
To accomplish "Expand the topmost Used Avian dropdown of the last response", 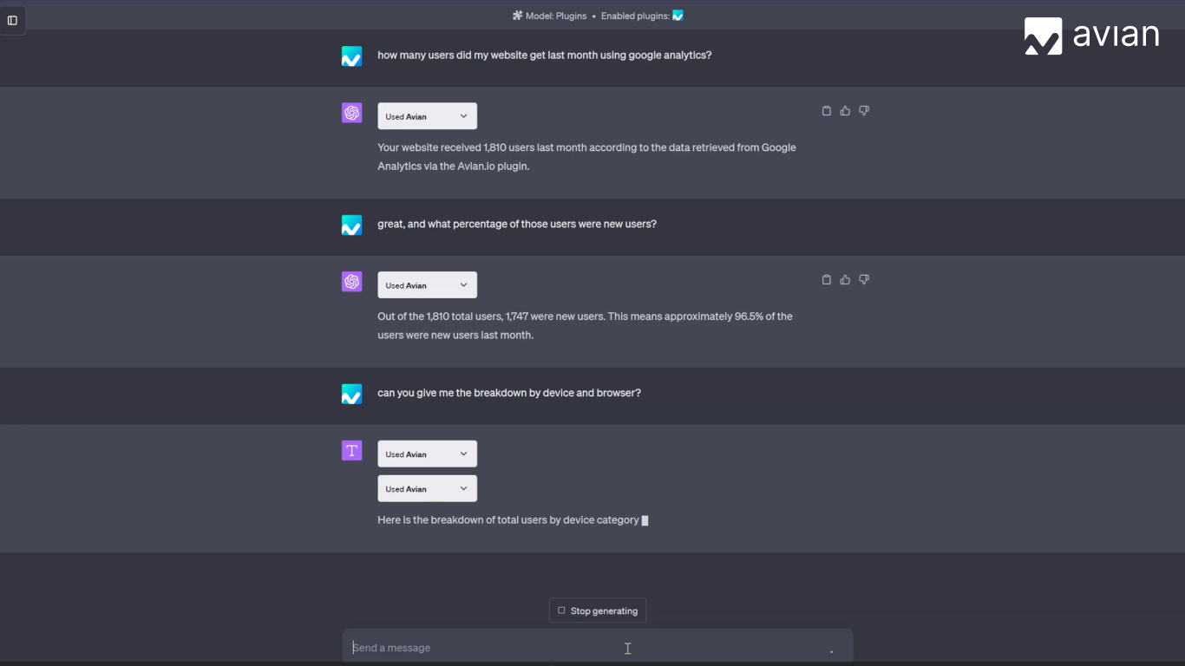I will pyautogui.click(x=427, y=453).
